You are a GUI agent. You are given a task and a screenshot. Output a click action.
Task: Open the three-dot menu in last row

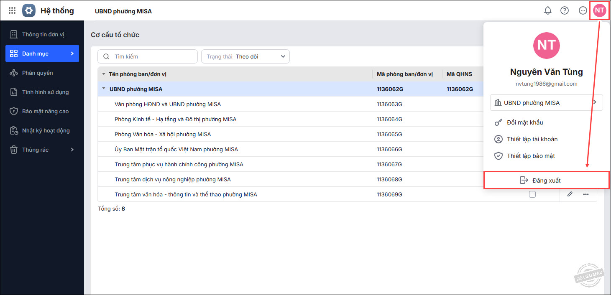tap(586, 194)
